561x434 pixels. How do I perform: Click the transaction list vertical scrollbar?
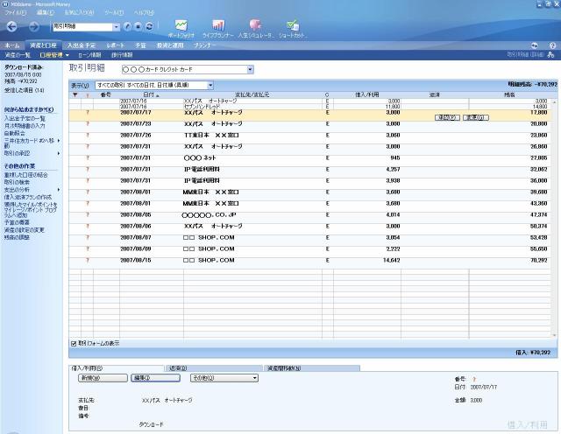click(x=554, y=218)
